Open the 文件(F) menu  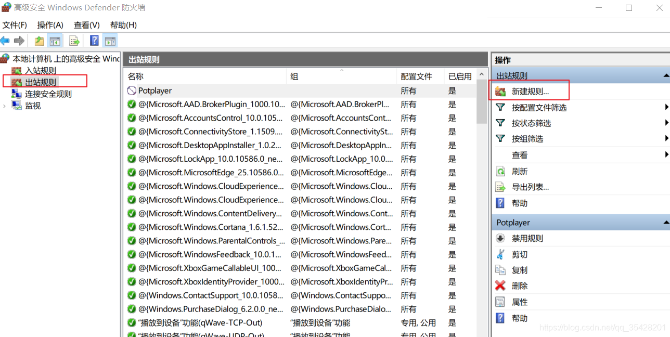15,25
